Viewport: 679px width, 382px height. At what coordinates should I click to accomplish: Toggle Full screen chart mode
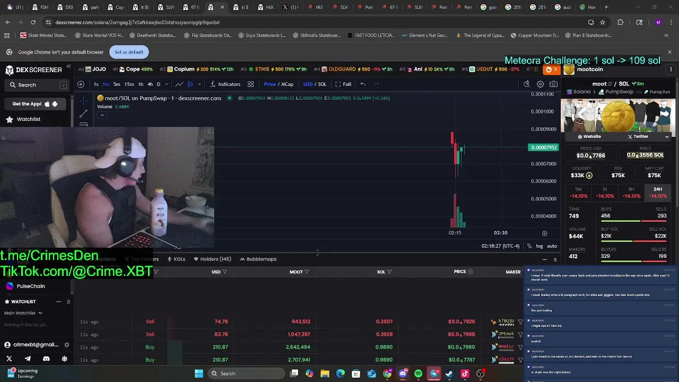tap(343, 84)
